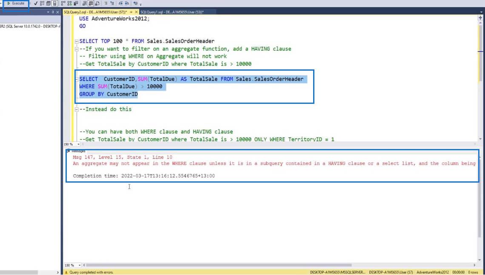The height and width of the screenshot is (275, 485).
Task: Toggle the IntelliSense Enabled icon
Action: (x=55, y=3)
